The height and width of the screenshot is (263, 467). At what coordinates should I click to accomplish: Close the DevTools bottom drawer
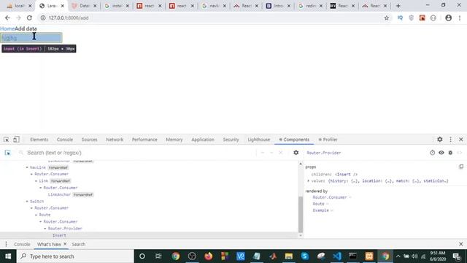pyautogui.click(x=460, y=244)
